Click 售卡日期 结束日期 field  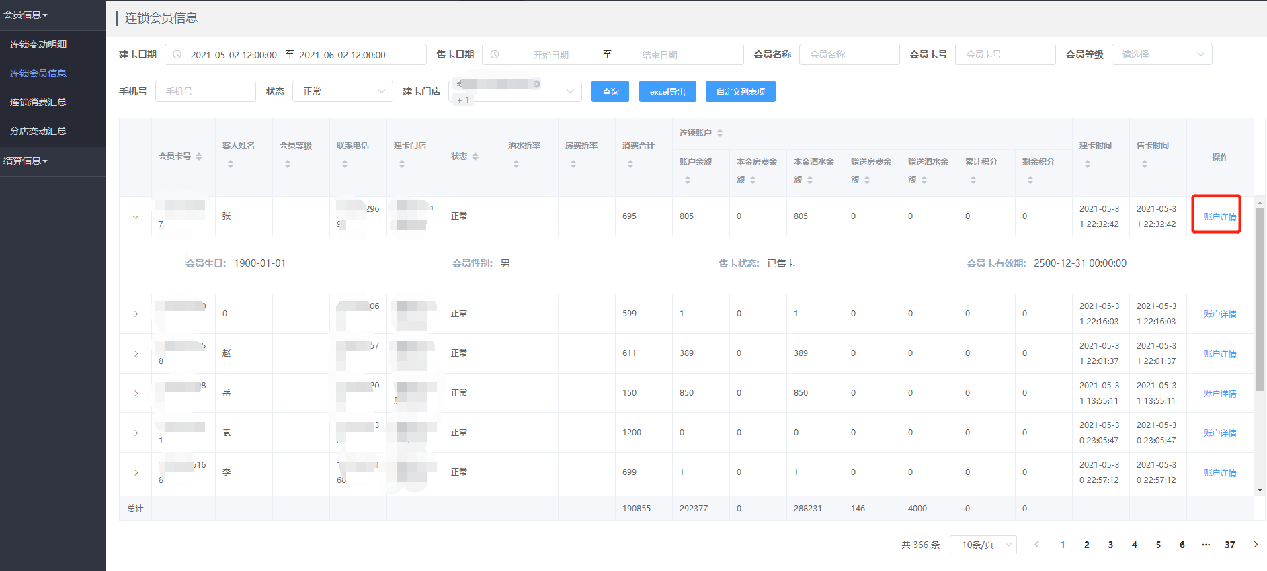click(x=660, y=54)
